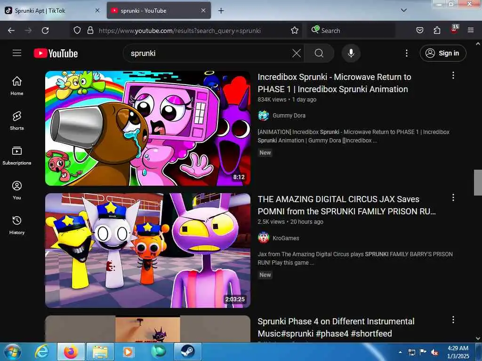Open Windows Explorer folder in taskbar

click(x=100, y=352)
